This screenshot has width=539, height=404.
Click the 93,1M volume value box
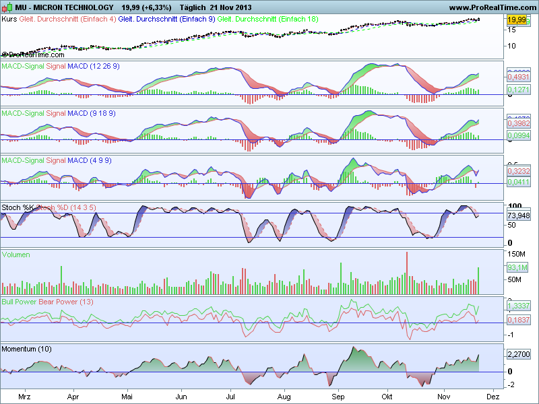pyautogui.click(x=517, y=267)
